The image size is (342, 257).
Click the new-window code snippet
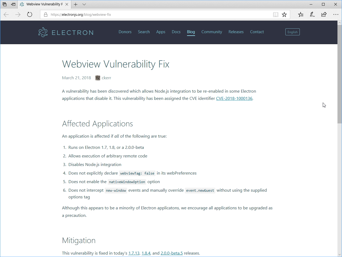116,191
